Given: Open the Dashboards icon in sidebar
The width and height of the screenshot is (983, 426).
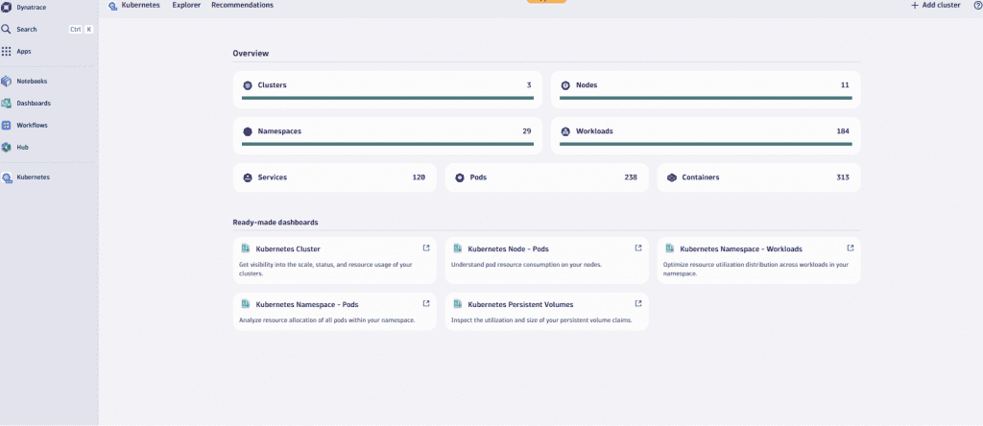Looking at the screenshot, I should pyautogui.click(x=7, y=103).
